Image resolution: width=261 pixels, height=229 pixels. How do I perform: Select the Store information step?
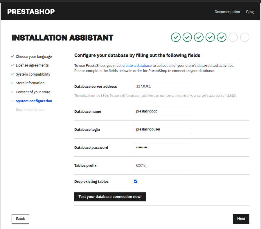(x=30, y=83)
